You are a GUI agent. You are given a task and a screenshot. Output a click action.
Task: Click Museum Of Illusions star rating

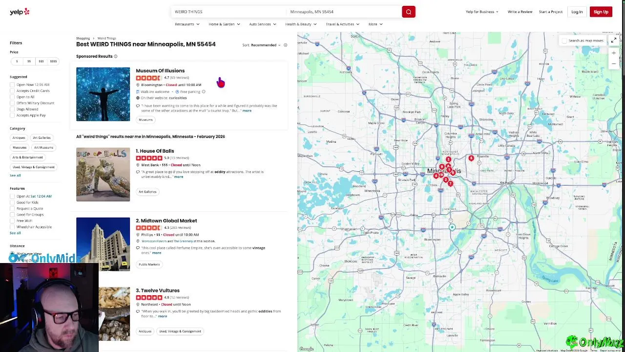pyautogui.click(x=149, y=78)
